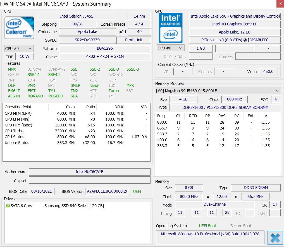Close the System Summary window with red X
The width and height of the screenshot is (284, 247).
(x=280, y=4)
